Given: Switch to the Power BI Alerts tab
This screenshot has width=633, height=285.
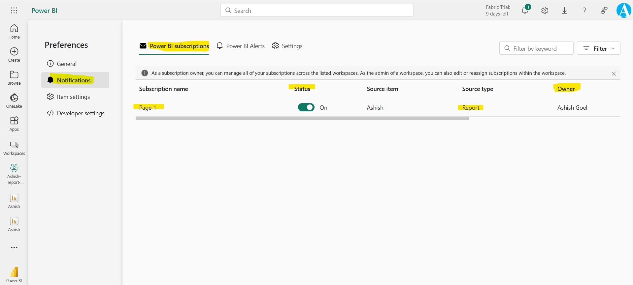Looking at the screenshot, I should point(241,46).
